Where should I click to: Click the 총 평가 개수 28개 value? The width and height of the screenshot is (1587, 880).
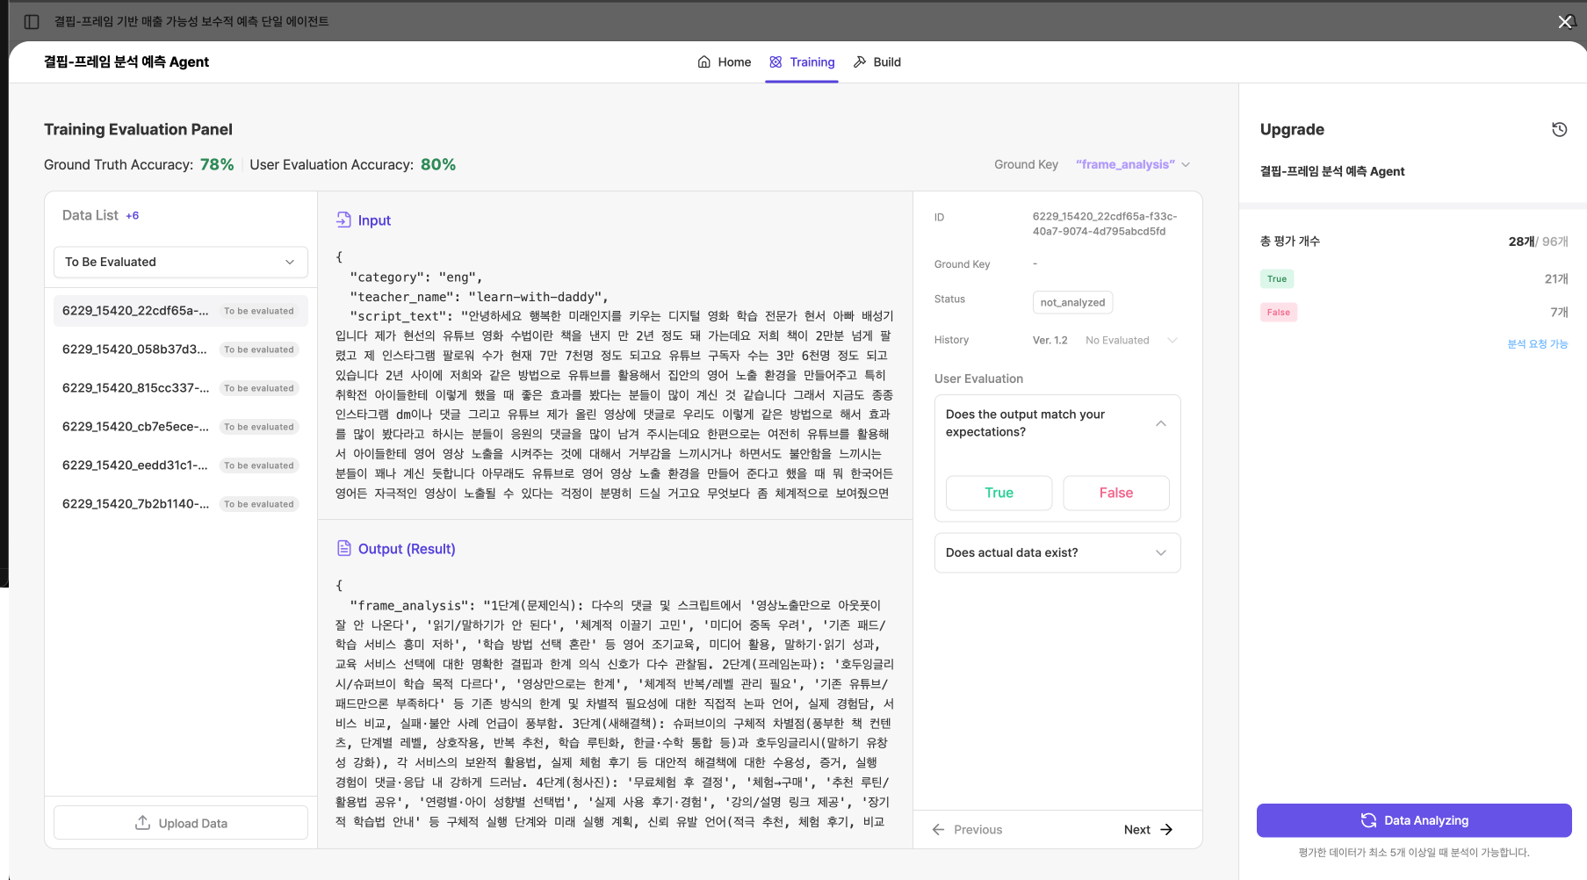coord(1521,242)
